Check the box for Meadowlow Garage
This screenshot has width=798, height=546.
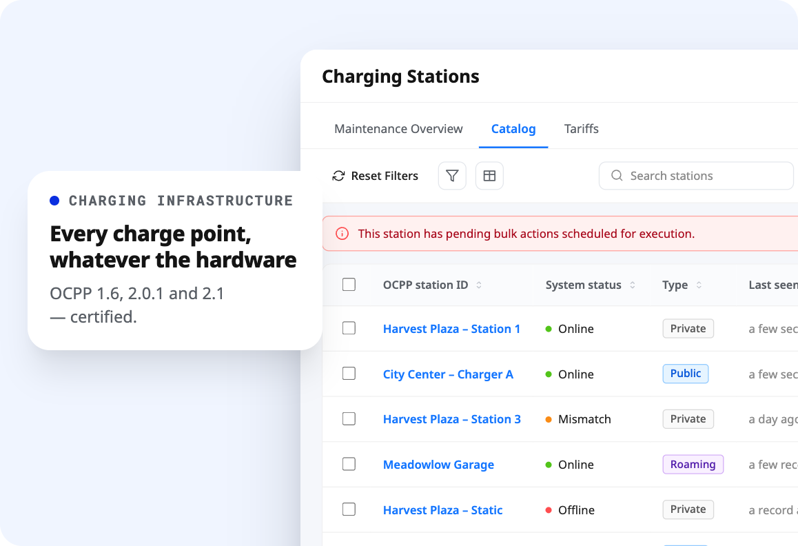point(349,464)
